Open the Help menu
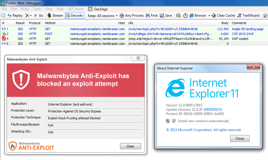This screenshot has width=268, height=160. click(x=60, y=9)
